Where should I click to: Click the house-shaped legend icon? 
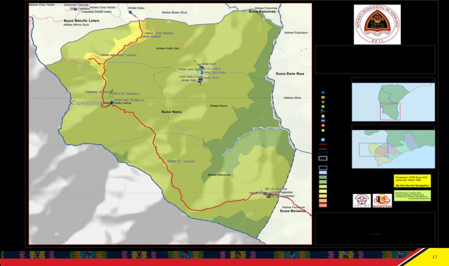point(323,116)
